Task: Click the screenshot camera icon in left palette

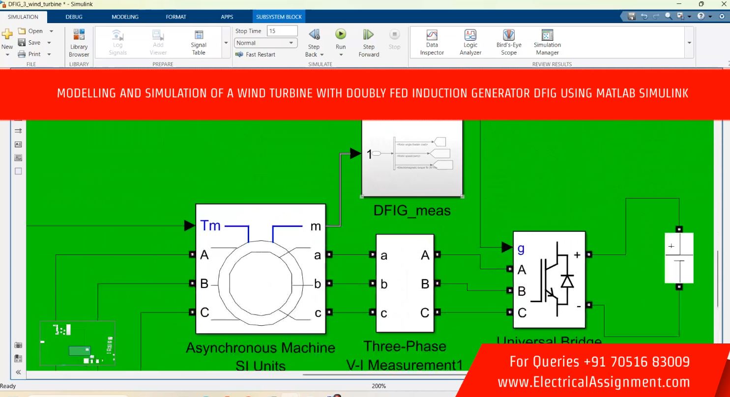Action: [18, 345]
